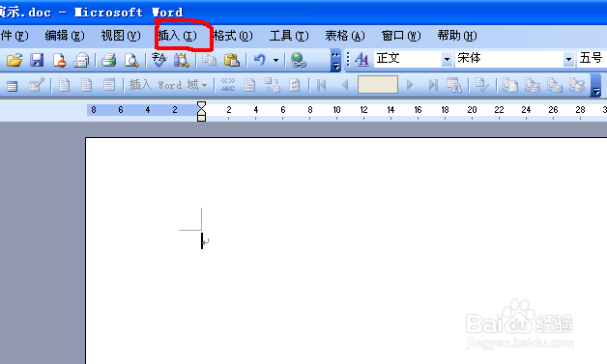Open the 表格(A) menu
Image resolution: width=607 pixels, height=364 pixels.
(345, 36)
